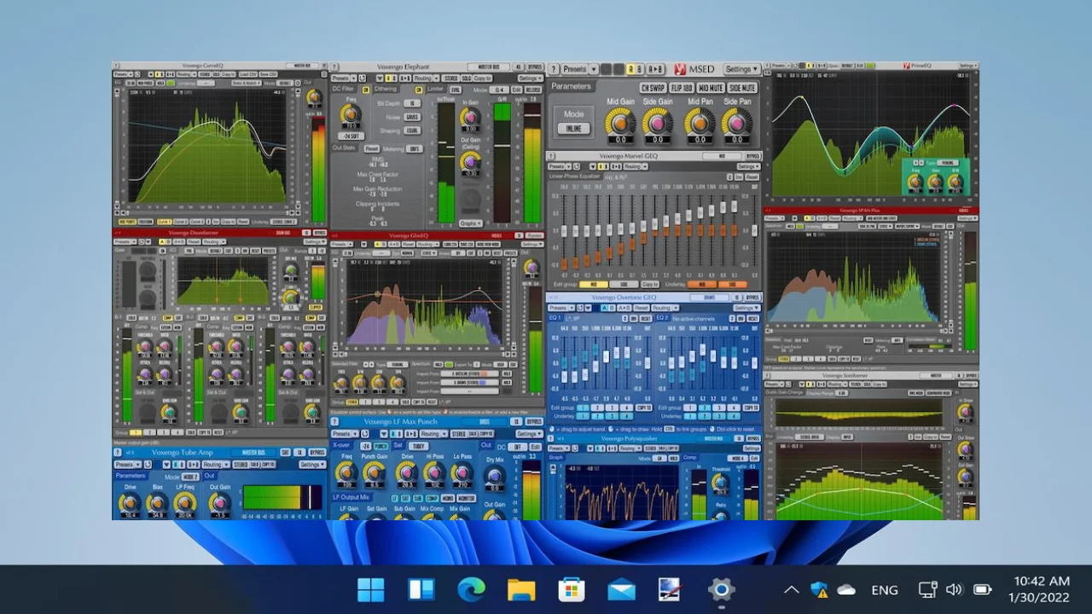
Task: Click the INLINE mode button in MSED
Action: pos(573,128)
